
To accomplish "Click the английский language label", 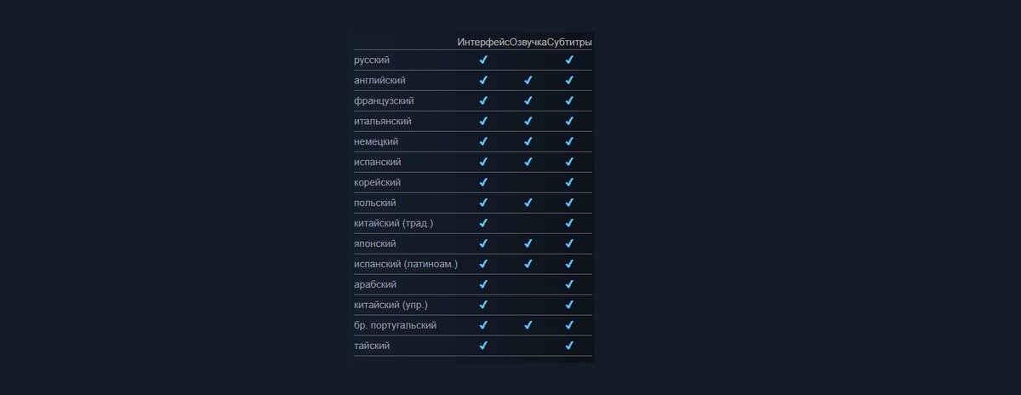I will (x=379, y=80).
